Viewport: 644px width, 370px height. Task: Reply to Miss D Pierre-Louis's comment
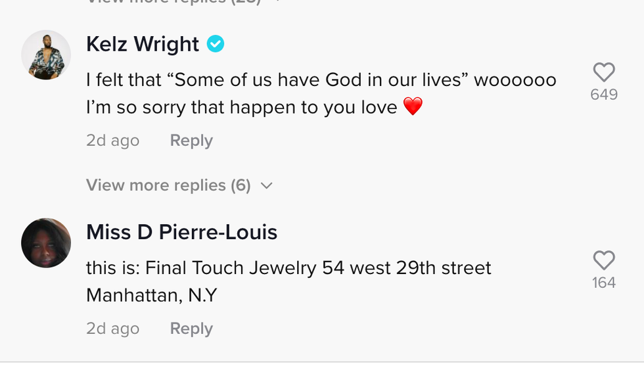pyautogui.click(x=191, y=329)
